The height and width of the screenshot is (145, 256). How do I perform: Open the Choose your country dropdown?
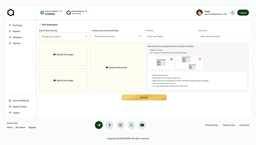pyautogui.click(x=64, y=36)
